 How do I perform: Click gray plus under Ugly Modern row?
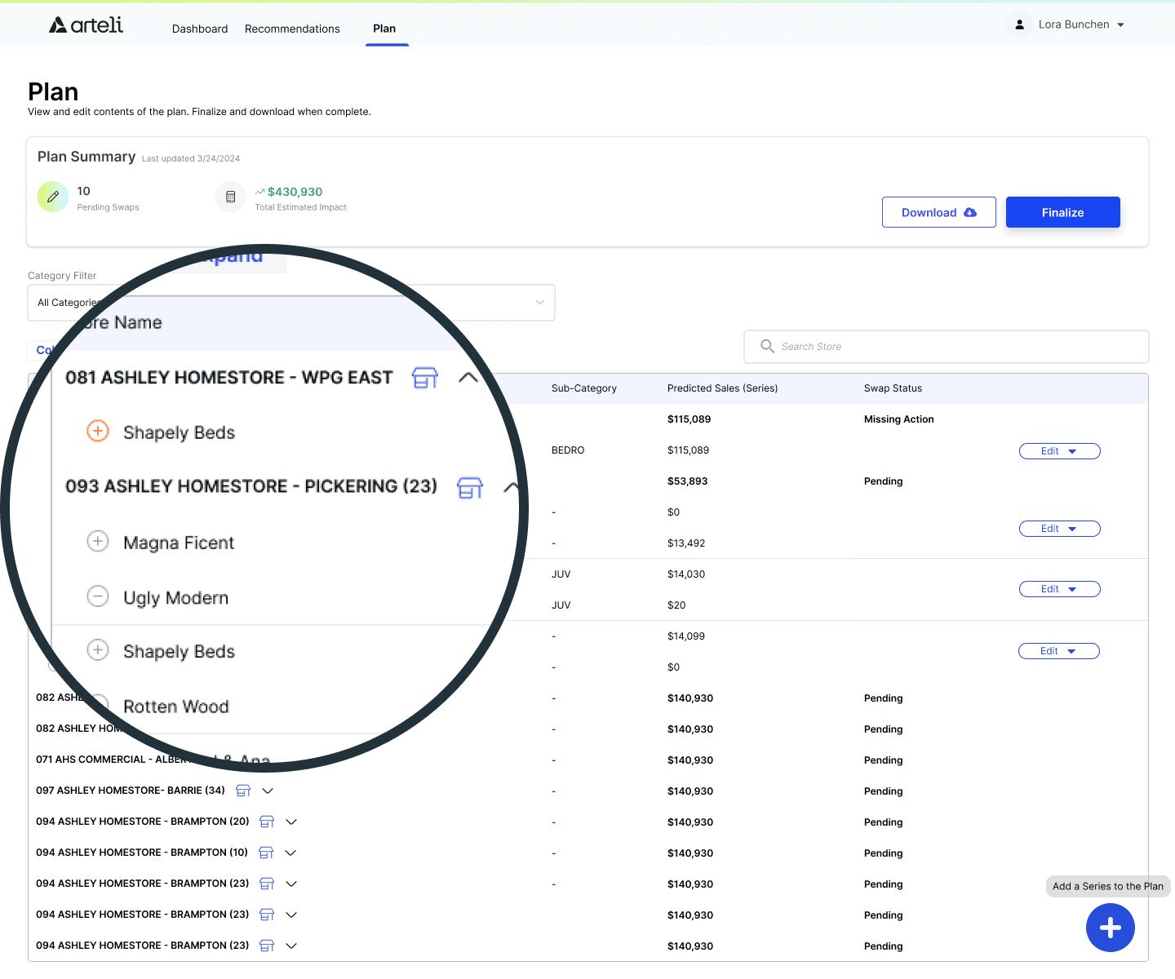point(98,650)
